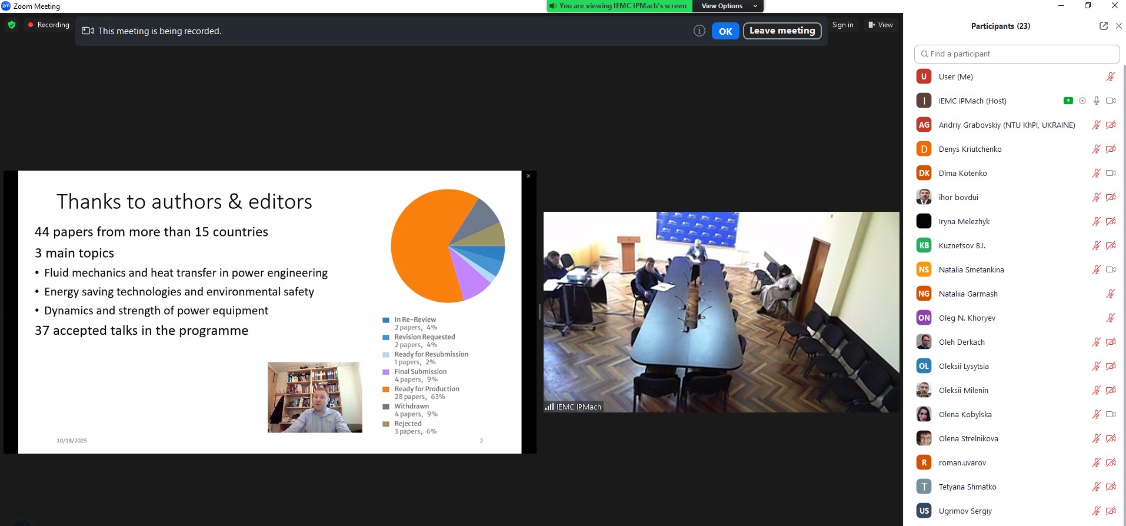
Task: Click the Find a participant search field
Action: pyautogui.click(x=1017, y=54)
